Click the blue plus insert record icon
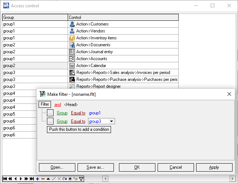This screenshot has height=184, width=238. click(37, 179)
